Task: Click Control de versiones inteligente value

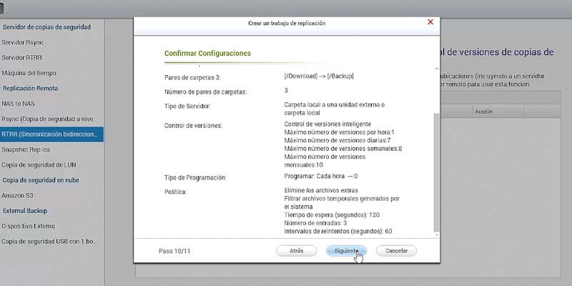Action: pyautogui.click(x=327, y=124)
